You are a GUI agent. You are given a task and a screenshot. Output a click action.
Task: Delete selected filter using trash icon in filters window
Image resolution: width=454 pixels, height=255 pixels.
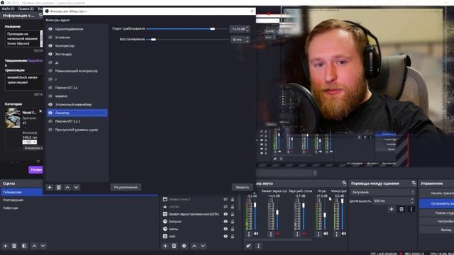(x=58, y=187)
